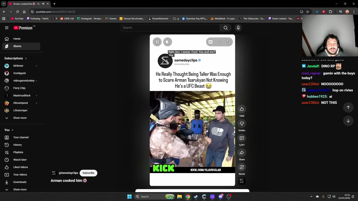Go to the browser home page

pyautogui.click(x=24, y=12)
